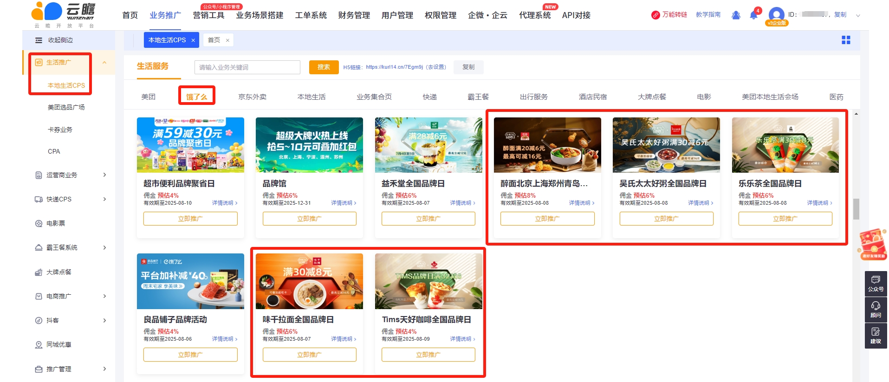Click the vertical scrollbar thumb
Image resolution: width=889 pixels, height=382 pixels.
click(856, 209)
